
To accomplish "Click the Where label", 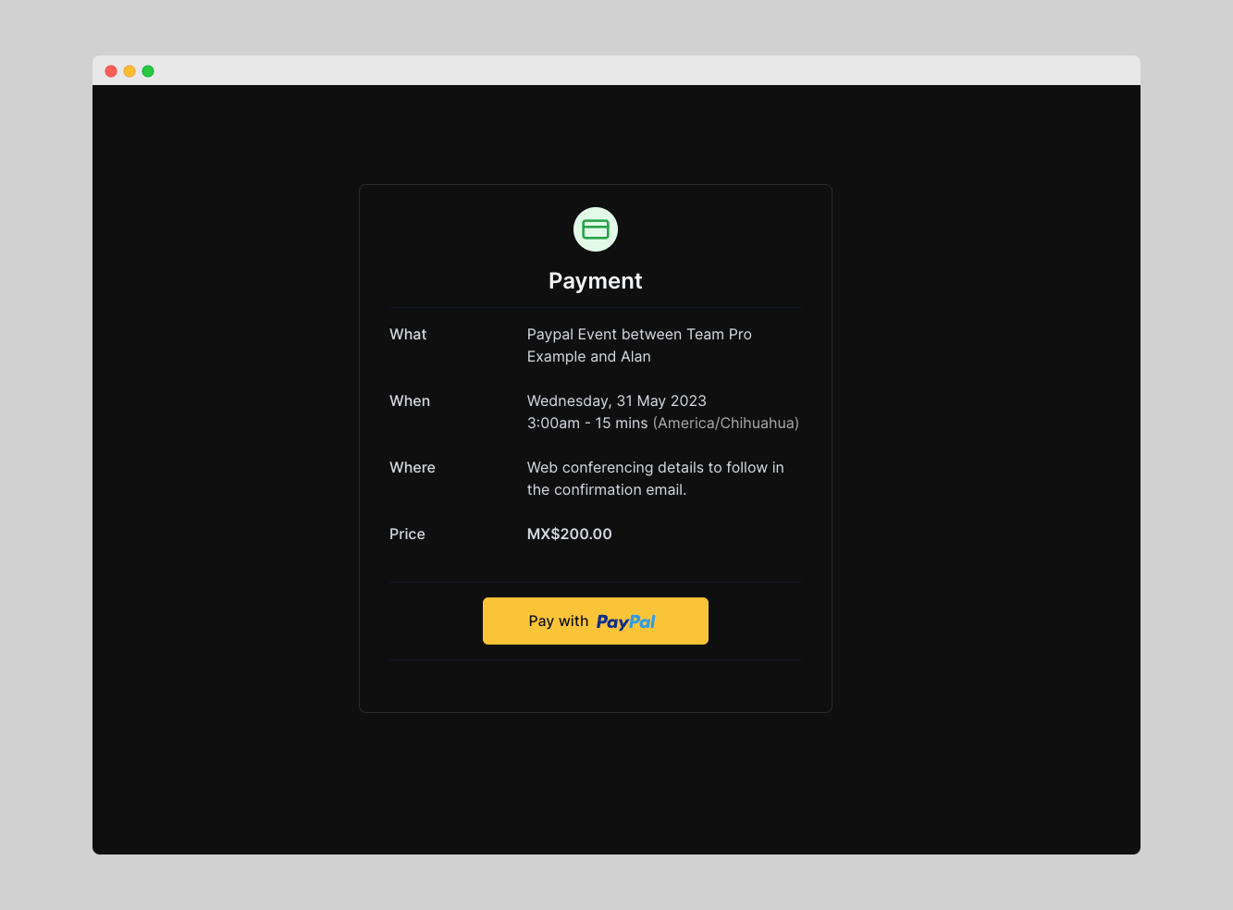I will (x=412, y=467).
